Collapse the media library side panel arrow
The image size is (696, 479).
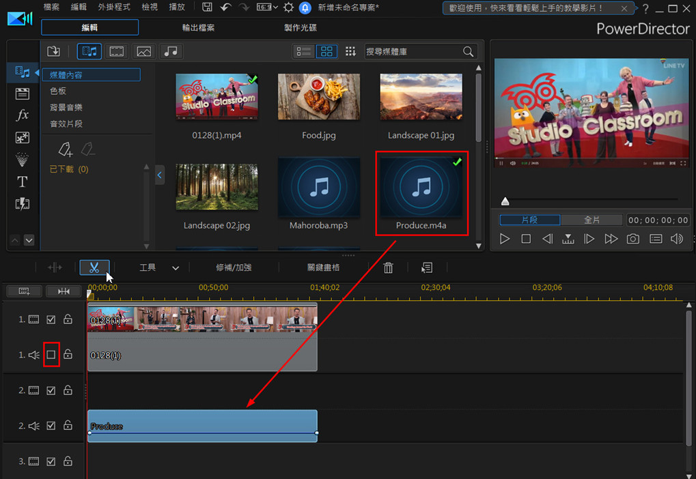160,175
